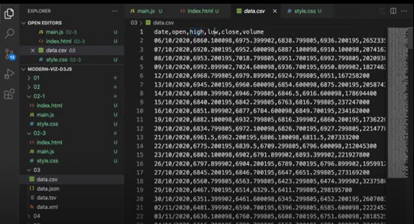Collapse the MODERN-VIZ-D3JS folder section

click(50, 69)
